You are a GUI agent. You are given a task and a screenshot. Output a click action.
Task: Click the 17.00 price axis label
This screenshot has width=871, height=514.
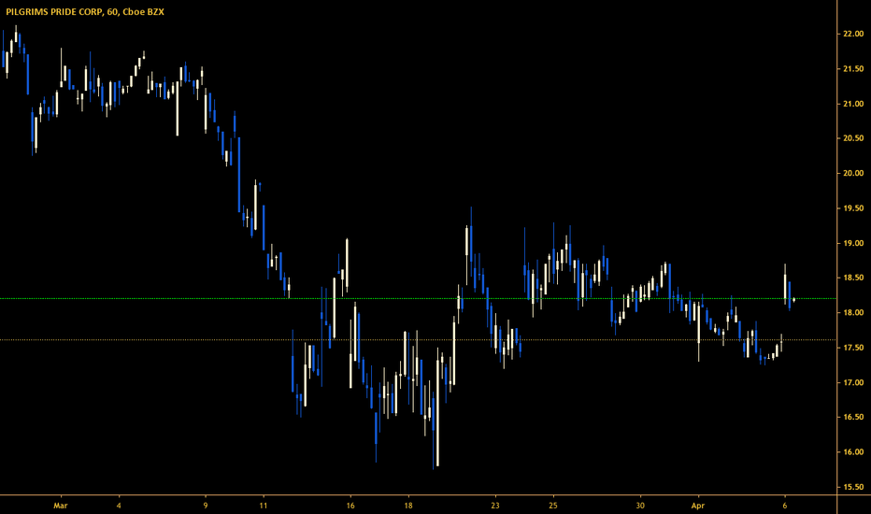(853, 383)
